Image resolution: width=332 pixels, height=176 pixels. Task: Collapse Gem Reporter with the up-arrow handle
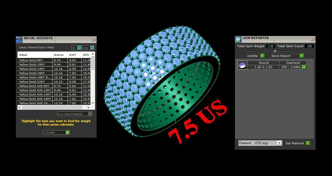[x=275, y=51]
